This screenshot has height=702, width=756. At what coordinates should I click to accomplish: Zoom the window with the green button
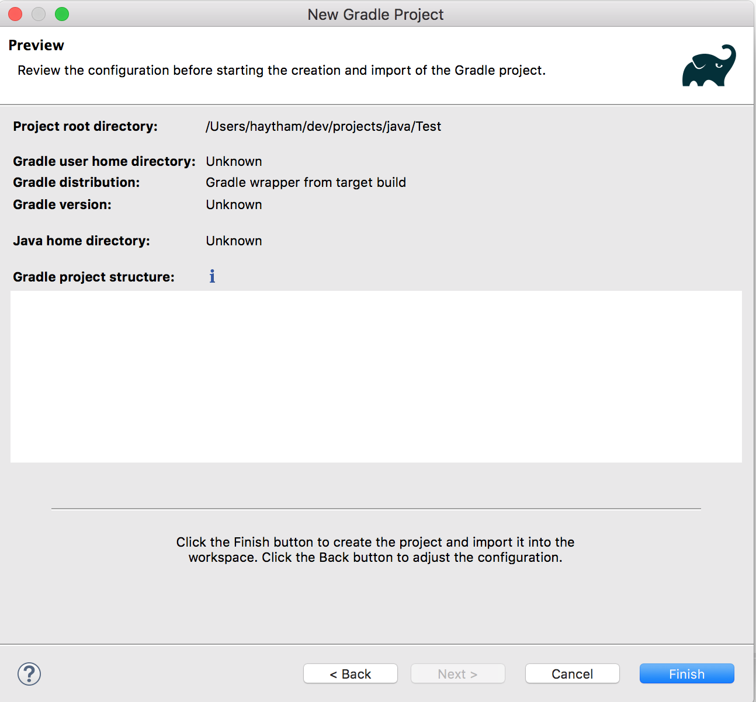click(62, 14)
